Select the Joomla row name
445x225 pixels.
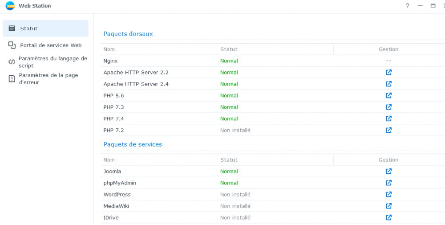tap(113, 171)
